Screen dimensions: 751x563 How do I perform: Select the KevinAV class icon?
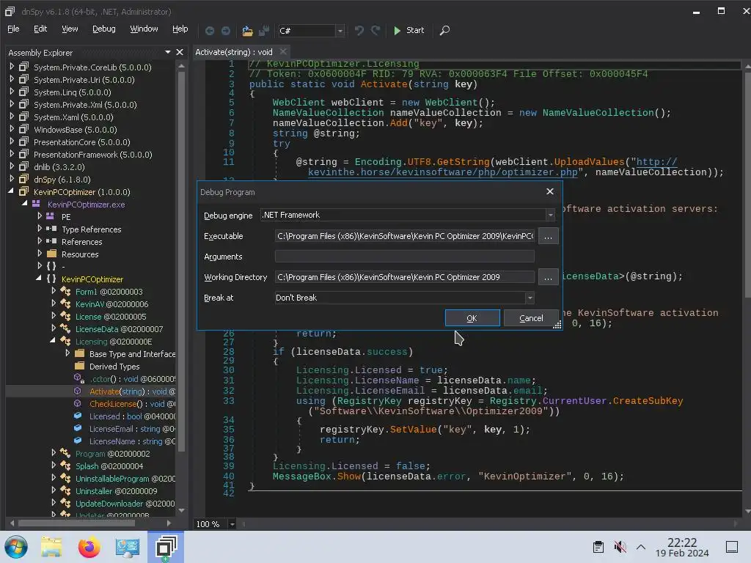point(65,303)
